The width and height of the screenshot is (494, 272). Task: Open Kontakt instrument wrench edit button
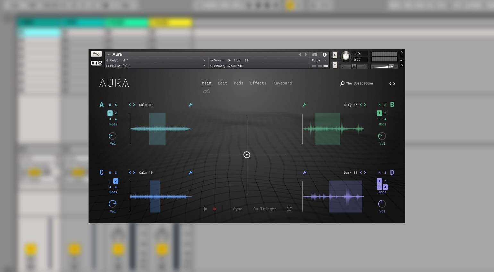(x=96, y=54)
